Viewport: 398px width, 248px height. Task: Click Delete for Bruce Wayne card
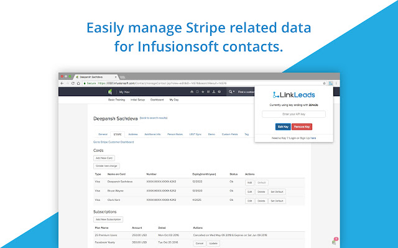pyautogui.click(x=261, y=192)
